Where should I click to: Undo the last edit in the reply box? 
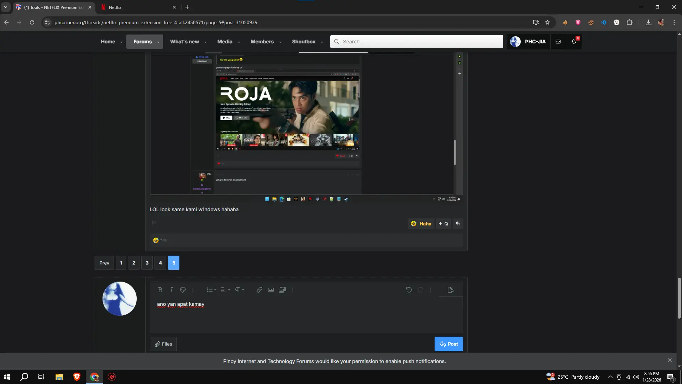pos(409,290)
